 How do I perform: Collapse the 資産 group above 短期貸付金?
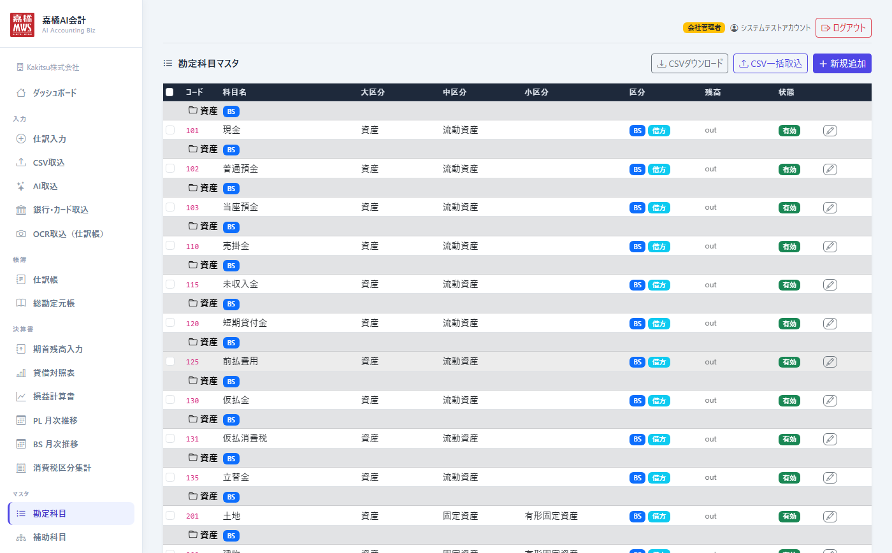tap(517, 303)
